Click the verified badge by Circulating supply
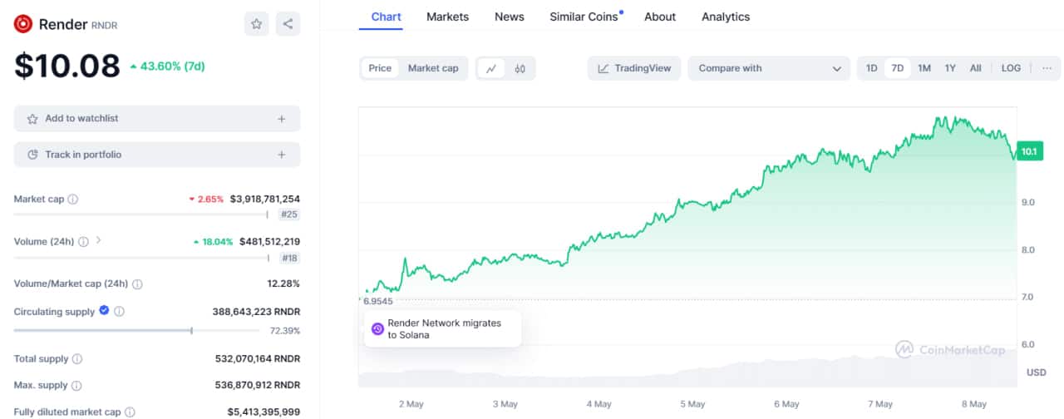The width and height of the screenshot is (1064, 419). [x=104, y=311]
